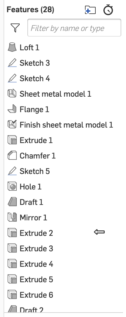This screenshot has height=317, width=126.
Task: Click the Sheet metal model 1 icon
Action: 12,94
